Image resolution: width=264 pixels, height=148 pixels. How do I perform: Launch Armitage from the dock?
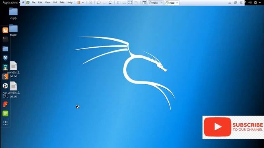click(5, 67)
